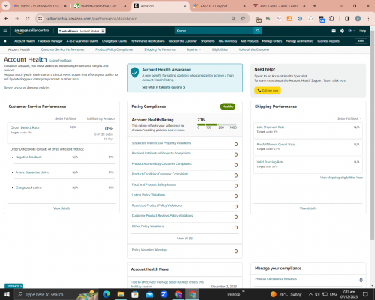Screen dimensions: 375x300
Task: Show hidden system tray icons
Action: 310,294
